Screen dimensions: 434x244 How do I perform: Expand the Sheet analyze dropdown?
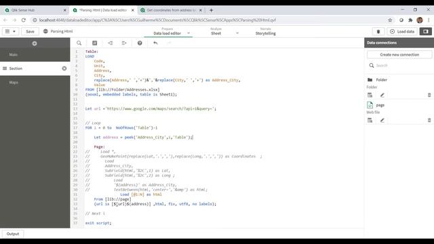(x=237, y=33)
